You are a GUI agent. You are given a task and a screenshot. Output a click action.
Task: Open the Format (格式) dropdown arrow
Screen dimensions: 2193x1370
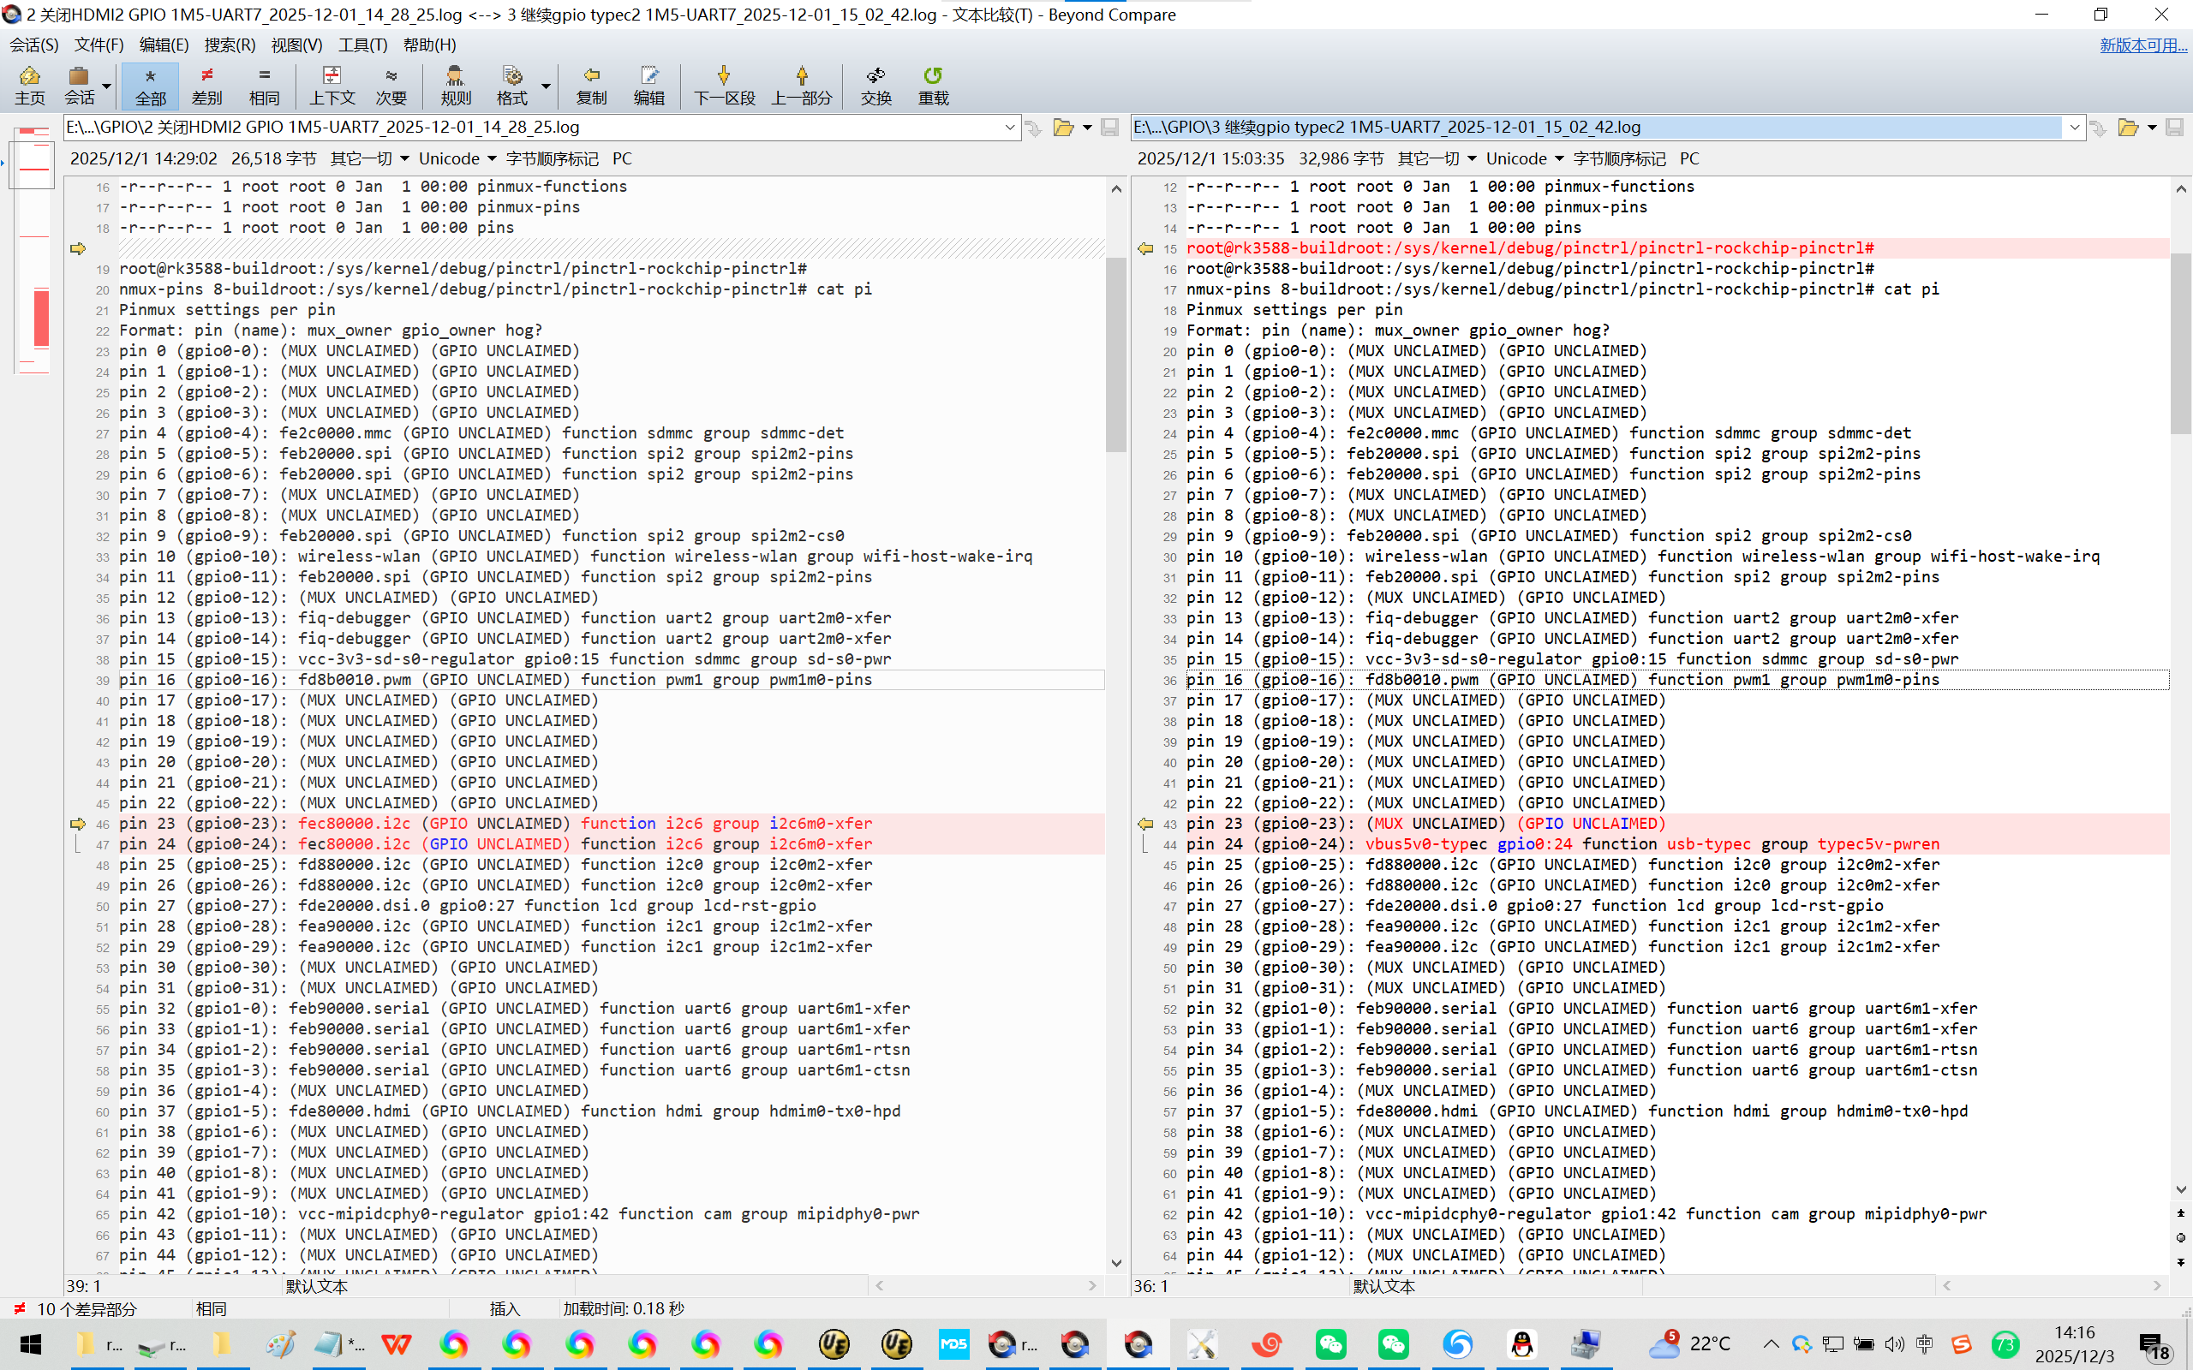coord(546,87)
